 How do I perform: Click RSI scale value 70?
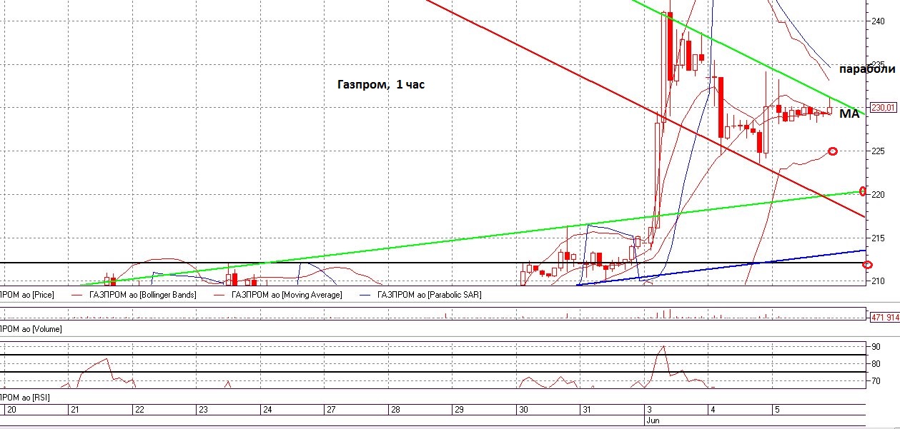874,382
